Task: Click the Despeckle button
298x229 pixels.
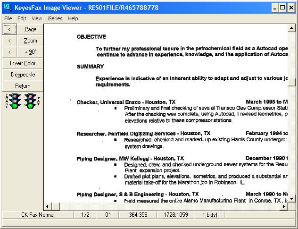Action: pos(23,75)
